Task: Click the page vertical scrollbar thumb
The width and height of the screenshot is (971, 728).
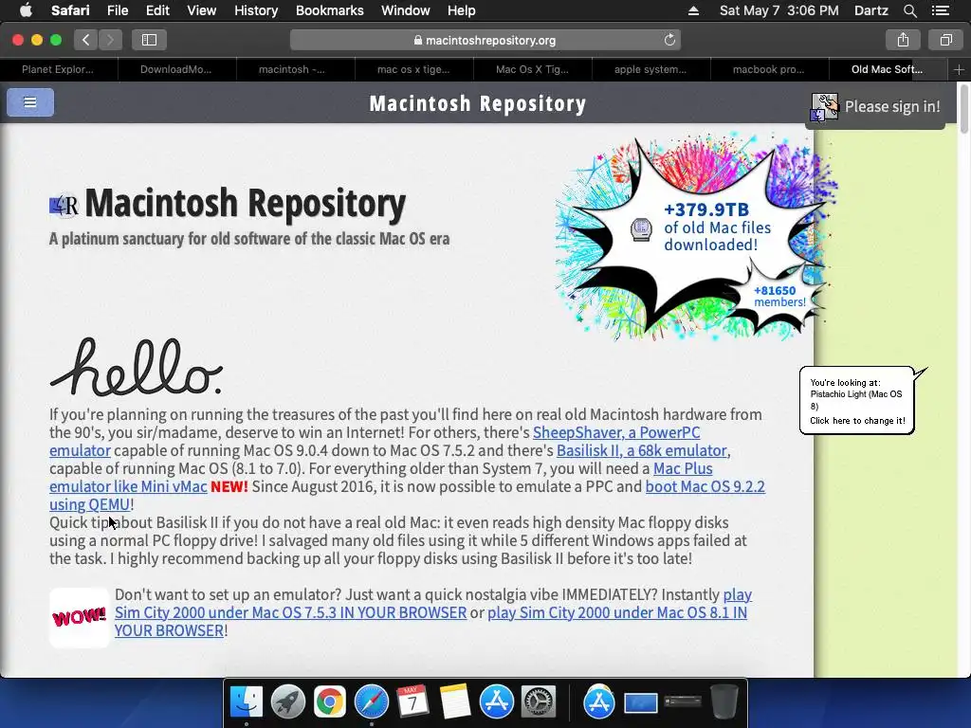Action: click(x=963, y=108)
